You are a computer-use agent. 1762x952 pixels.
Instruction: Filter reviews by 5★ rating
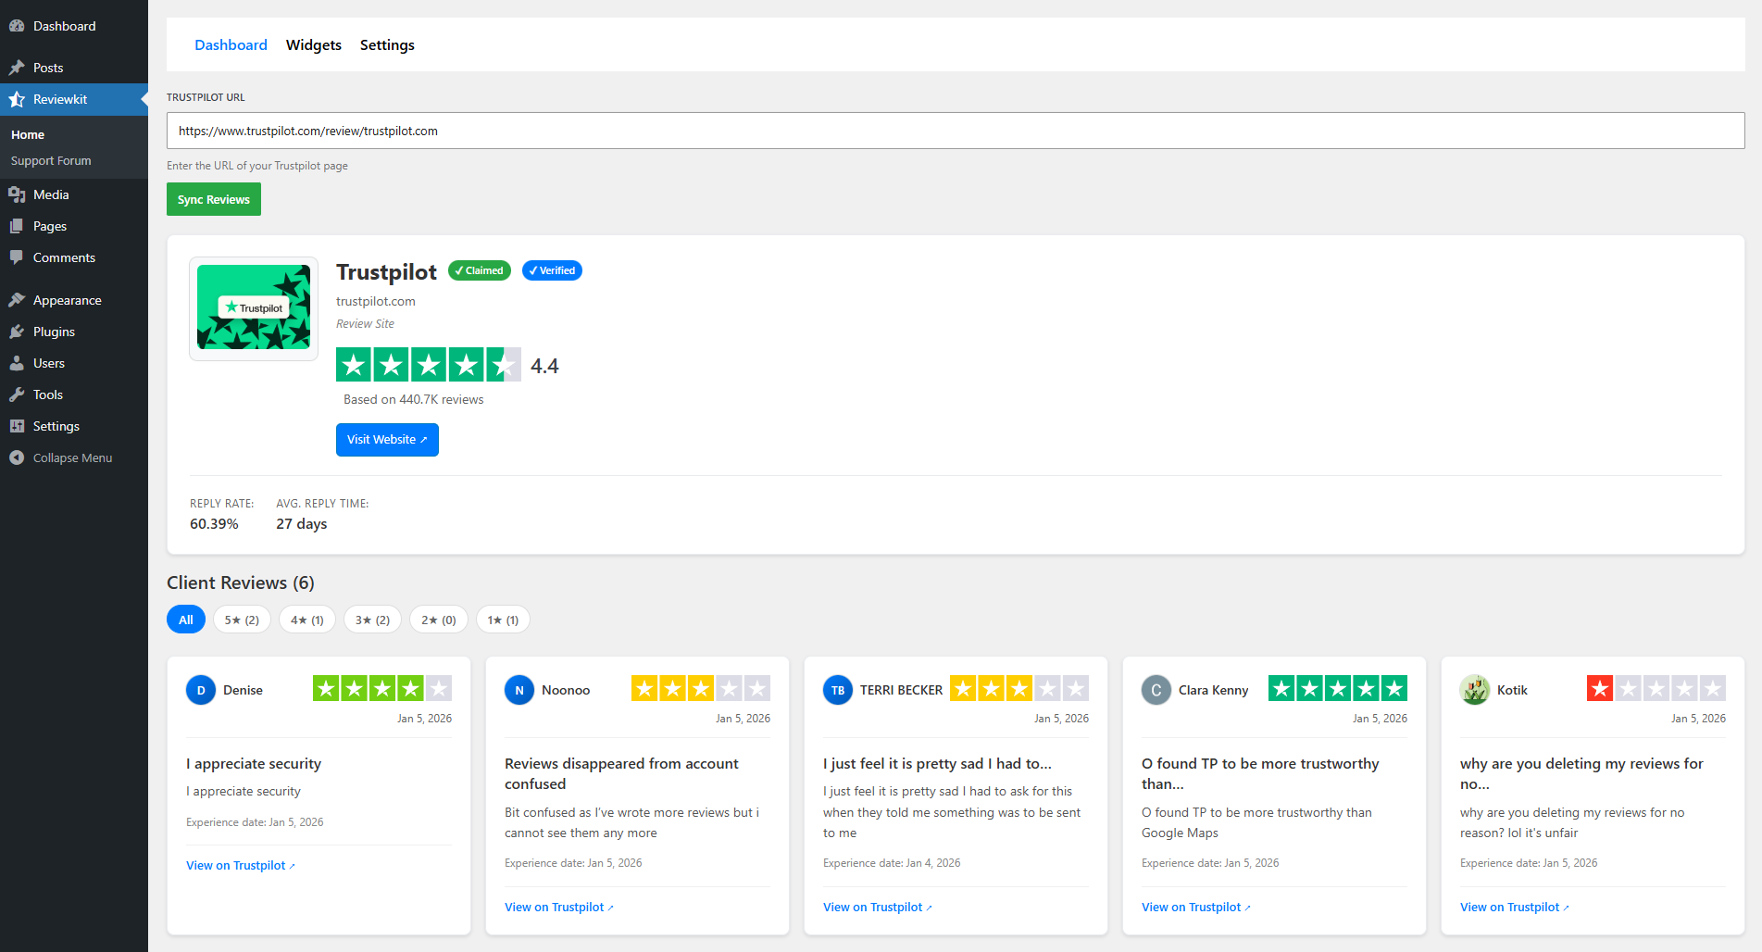pyautogui.click(x=242, y=620)
